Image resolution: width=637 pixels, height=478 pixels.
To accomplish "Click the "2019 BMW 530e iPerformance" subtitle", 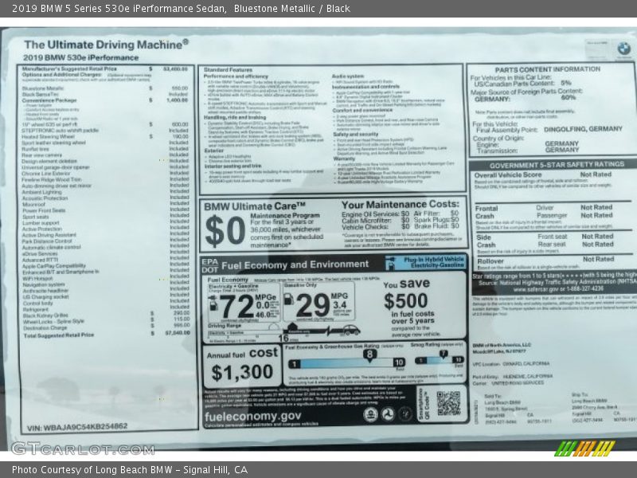I will pyautogui.click(x=81, y=57).
